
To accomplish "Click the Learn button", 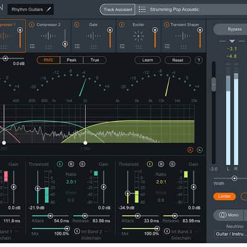I will [x=148, y=60].
